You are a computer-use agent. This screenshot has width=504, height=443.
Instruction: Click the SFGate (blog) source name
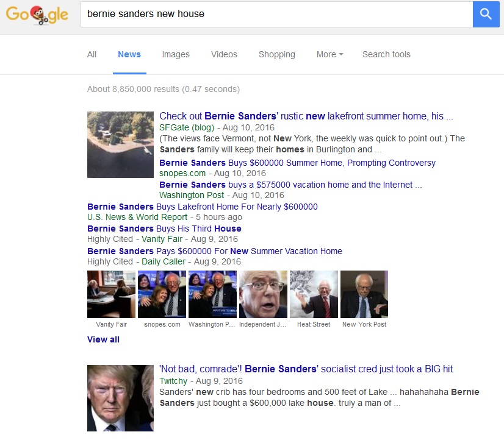tap(187, 127)
